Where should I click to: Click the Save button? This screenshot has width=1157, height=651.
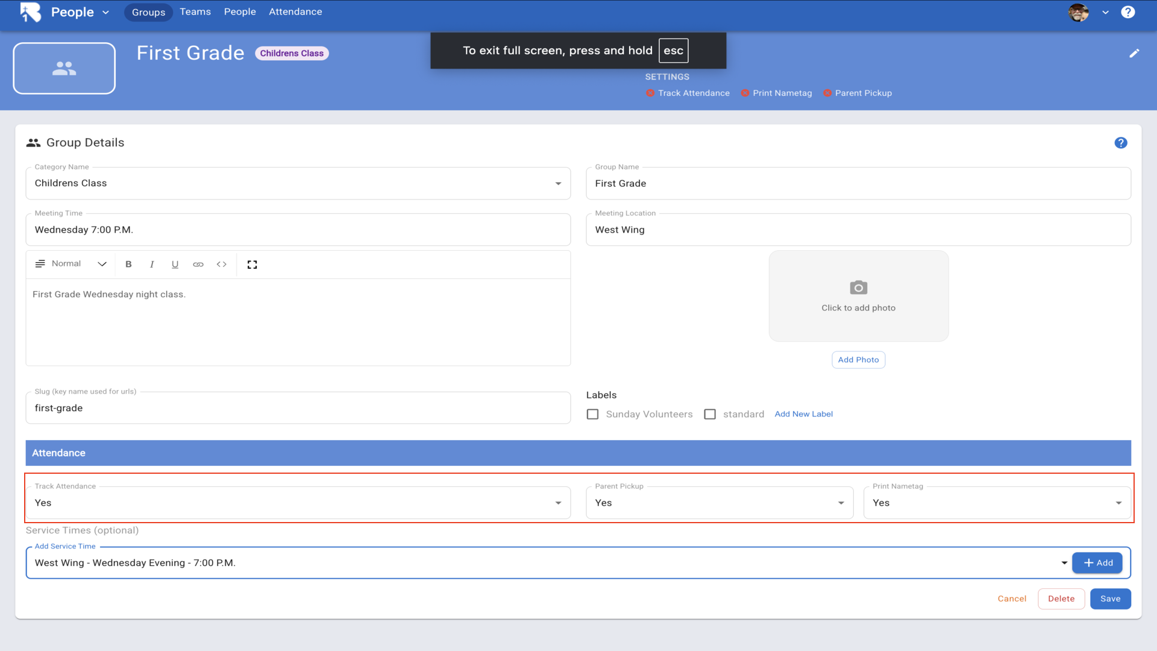tap(1110, 599)
